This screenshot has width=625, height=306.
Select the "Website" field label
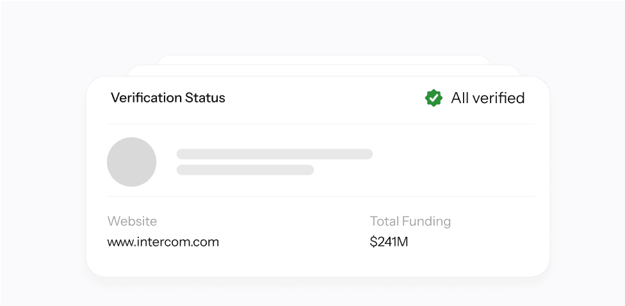click(x=132, y=221)
